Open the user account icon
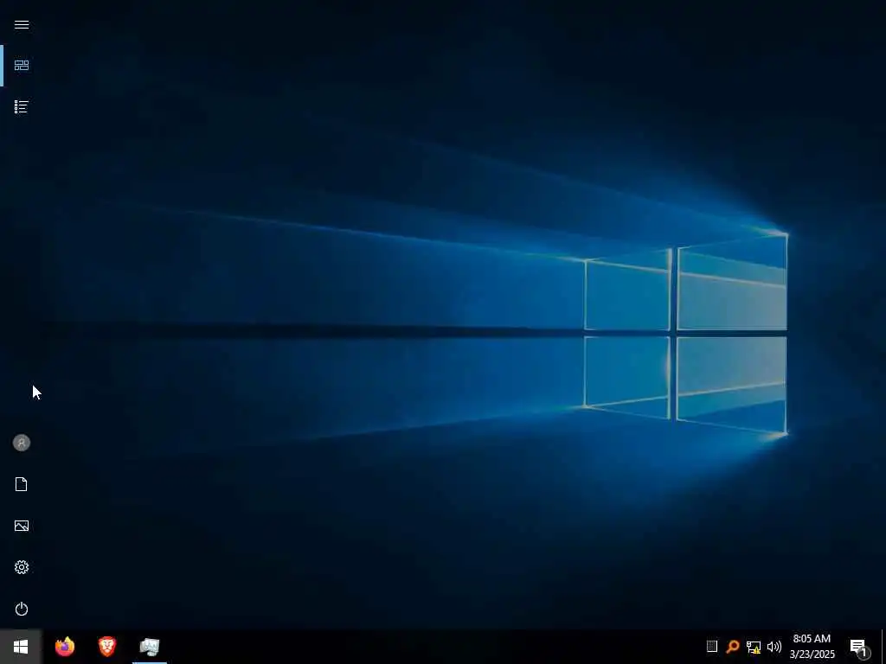 [x=22, y=443]
